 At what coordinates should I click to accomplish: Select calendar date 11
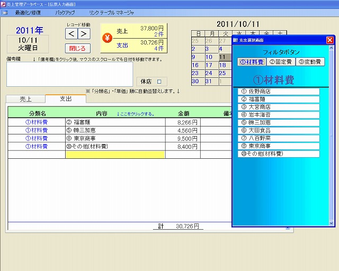pos(225,57)
